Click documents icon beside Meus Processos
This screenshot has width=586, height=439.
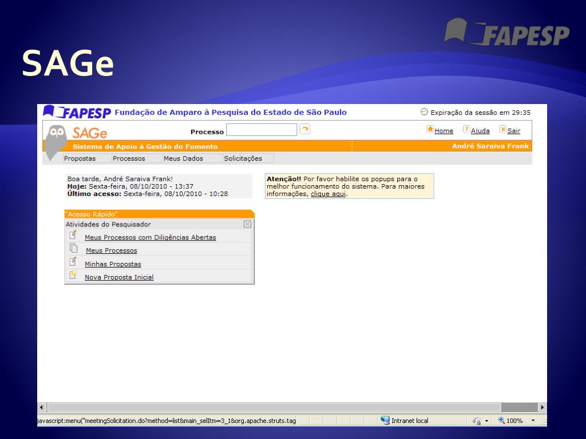(x=74, y=248)
